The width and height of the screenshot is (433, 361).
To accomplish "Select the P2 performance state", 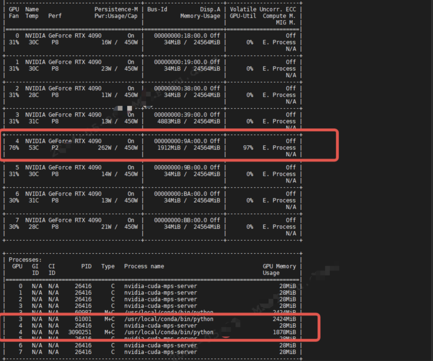I will point(55,148).
